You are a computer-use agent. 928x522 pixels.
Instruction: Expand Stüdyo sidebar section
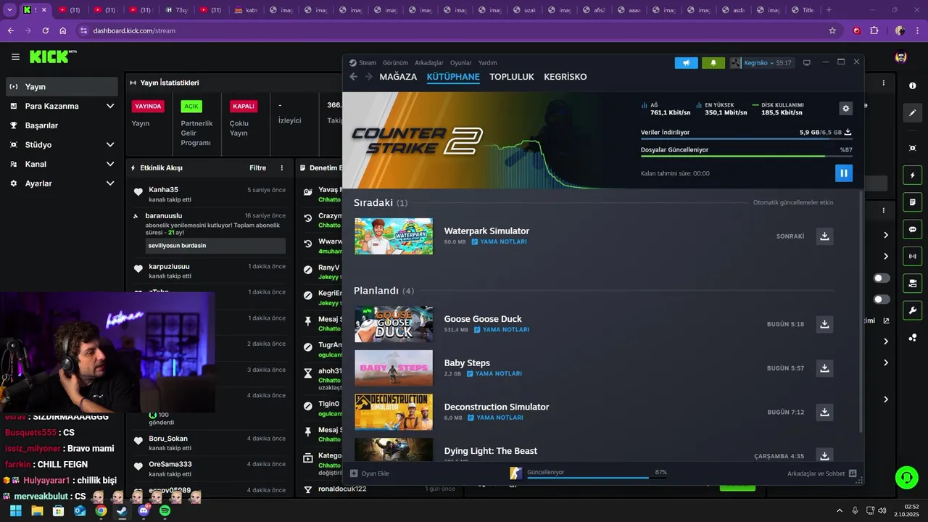[x=110, y=145]
